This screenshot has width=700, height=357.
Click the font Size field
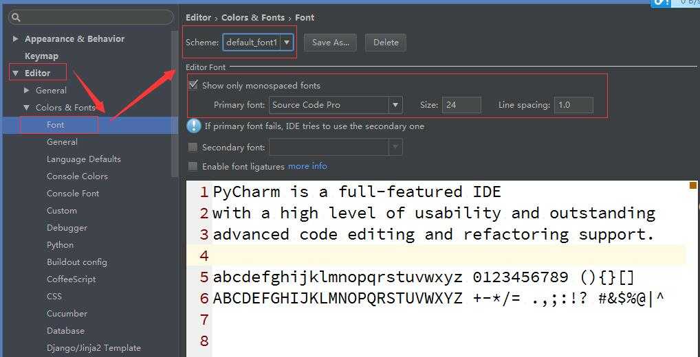coord(461,105)
